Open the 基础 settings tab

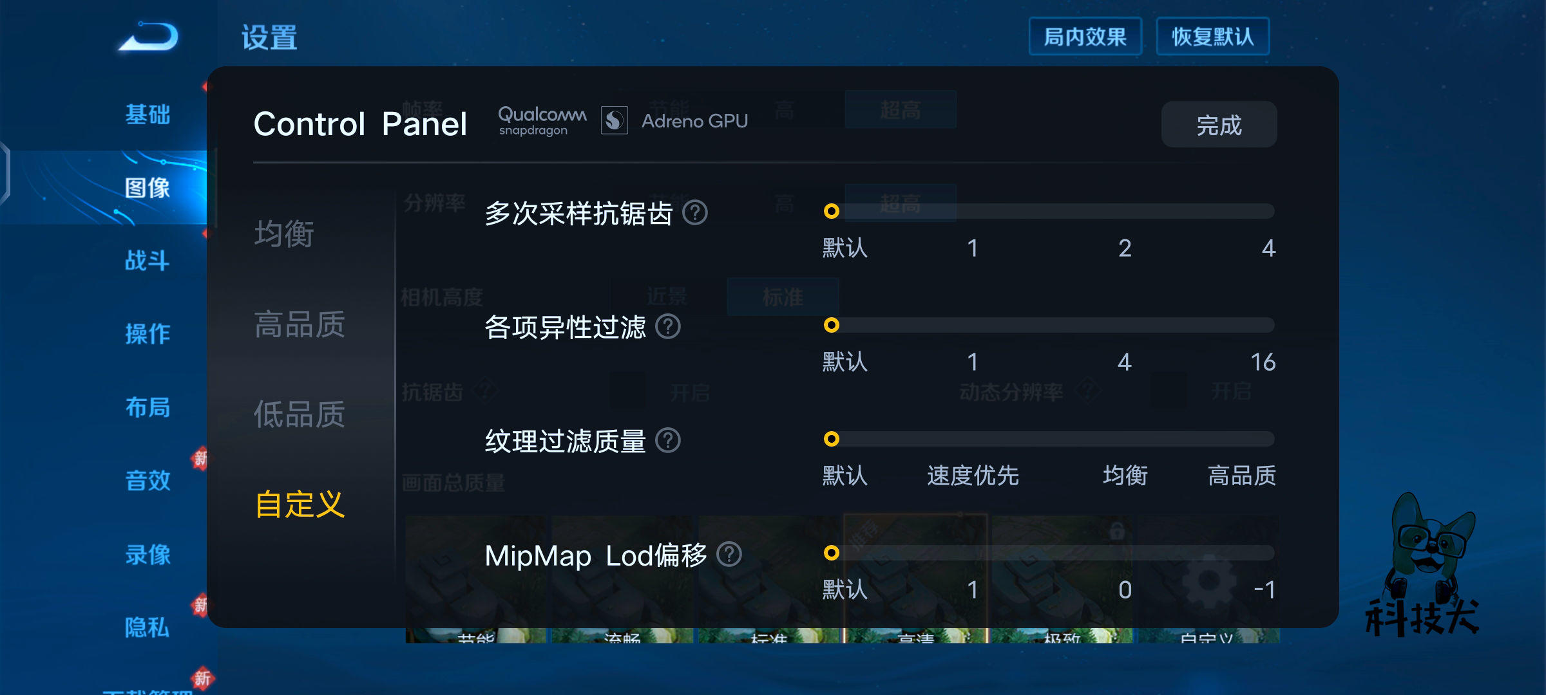click(x=148, y=115)
